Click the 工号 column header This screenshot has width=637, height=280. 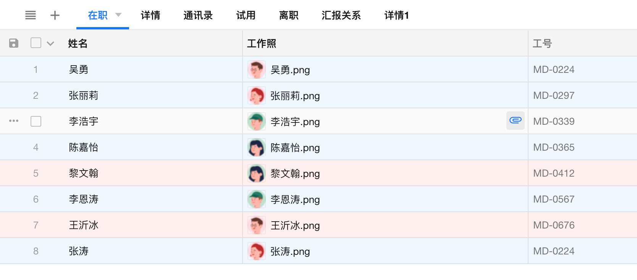pos(542,43)
